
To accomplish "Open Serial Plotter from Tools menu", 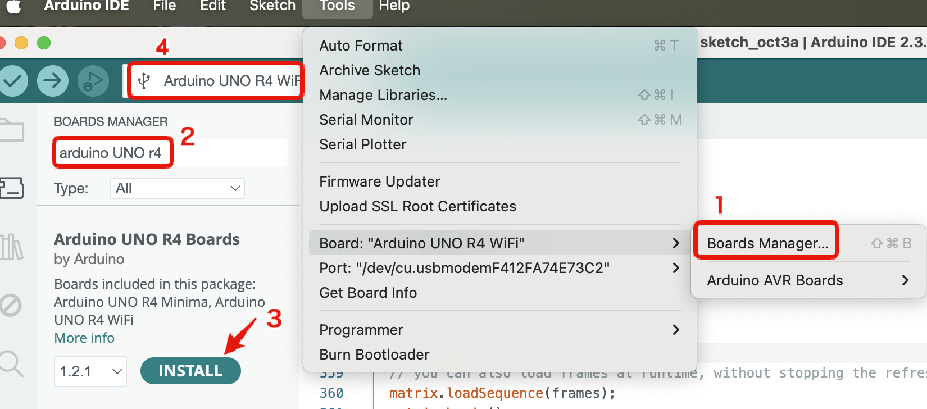I will 500,144.
